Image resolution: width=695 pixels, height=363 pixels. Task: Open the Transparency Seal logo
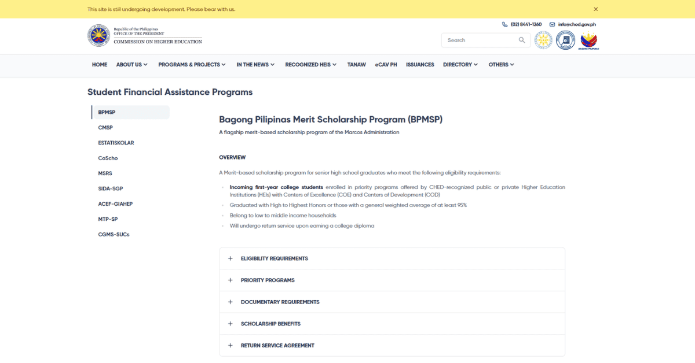point(543,40)
